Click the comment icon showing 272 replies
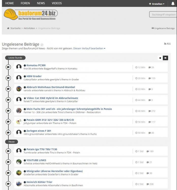 [x=150, y=111]
